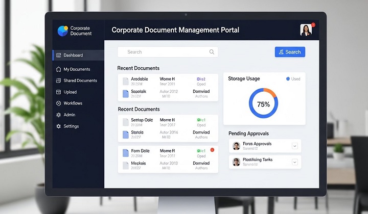368x214 pixels.
Task: Click the My Documents sidebar icon
Action: pos(58,69)
